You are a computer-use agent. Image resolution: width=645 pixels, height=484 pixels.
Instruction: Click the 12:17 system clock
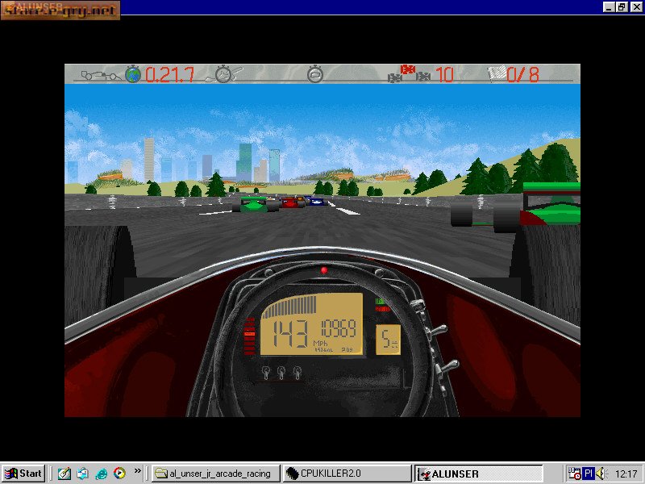626,474
